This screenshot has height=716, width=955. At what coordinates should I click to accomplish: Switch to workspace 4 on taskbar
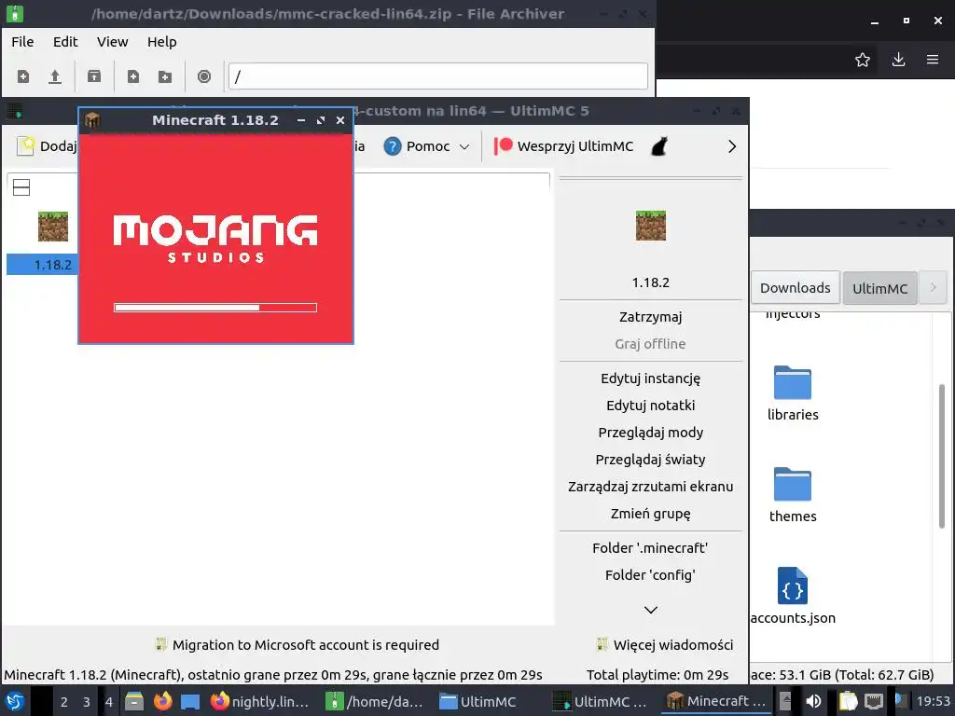(108, 702)
